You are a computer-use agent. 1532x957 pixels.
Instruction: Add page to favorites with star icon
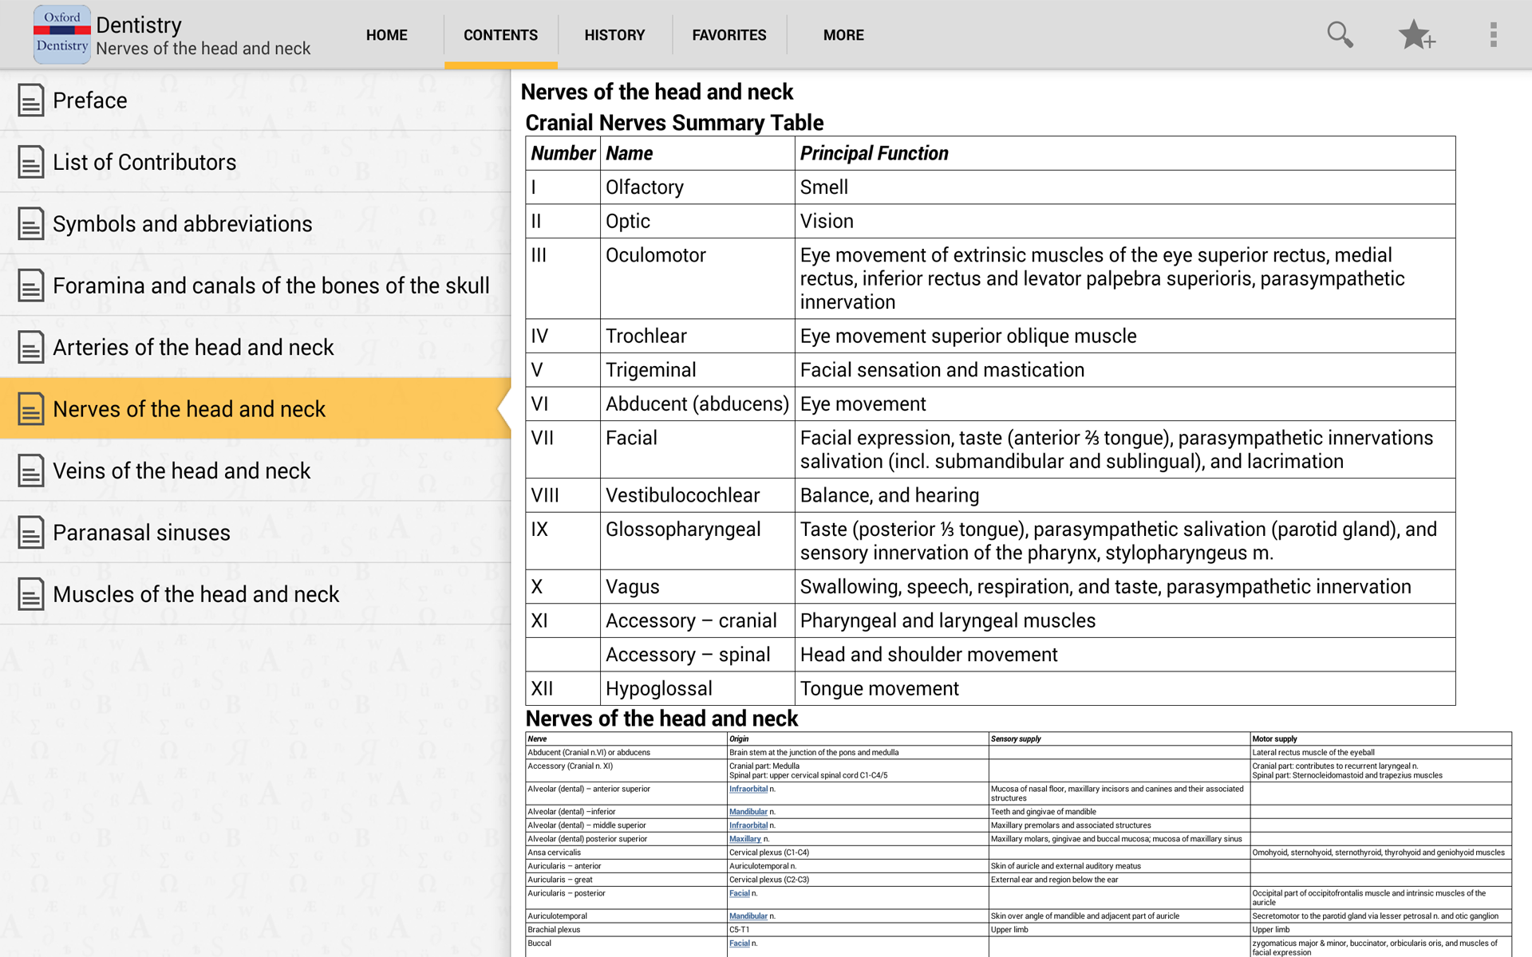point(1416,34)
